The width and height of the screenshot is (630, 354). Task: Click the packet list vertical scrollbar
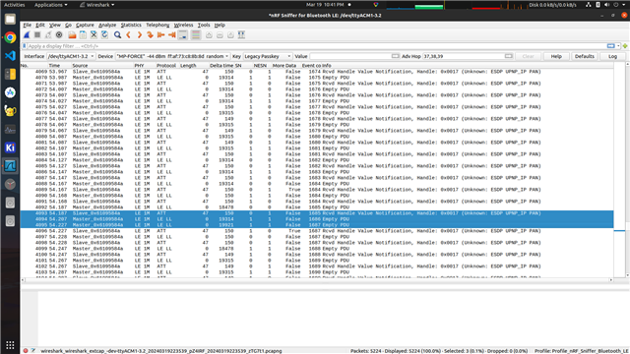pos(628,170)
